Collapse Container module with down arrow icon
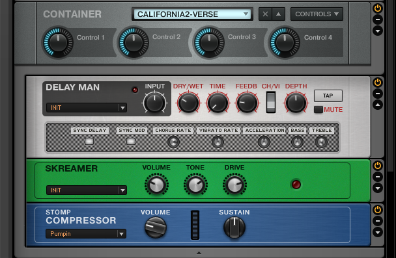This screenshot has width=396, height=258. (378, 31)
